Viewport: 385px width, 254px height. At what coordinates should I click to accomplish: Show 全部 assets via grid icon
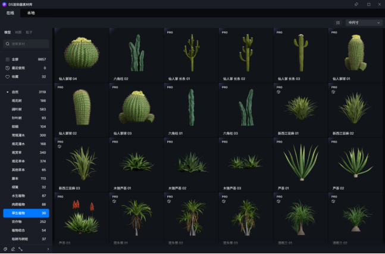click(8, 59)
